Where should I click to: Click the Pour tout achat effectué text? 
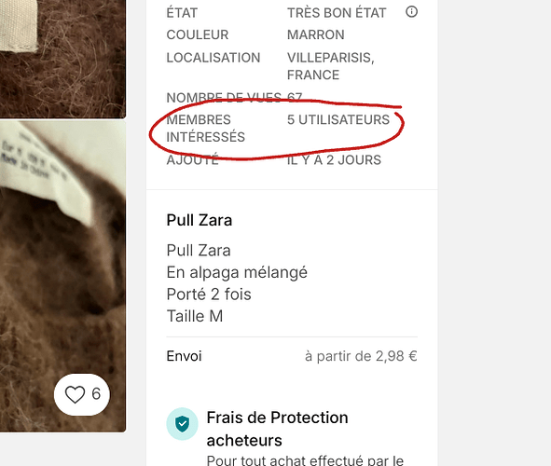[305, 459]
